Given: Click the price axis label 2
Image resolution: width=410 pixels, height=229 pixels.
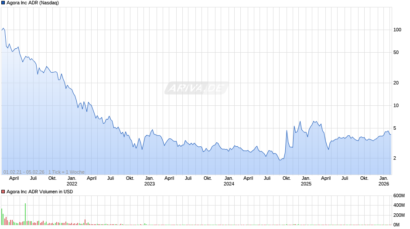Looking at the screenshot, I should point(395,158).
